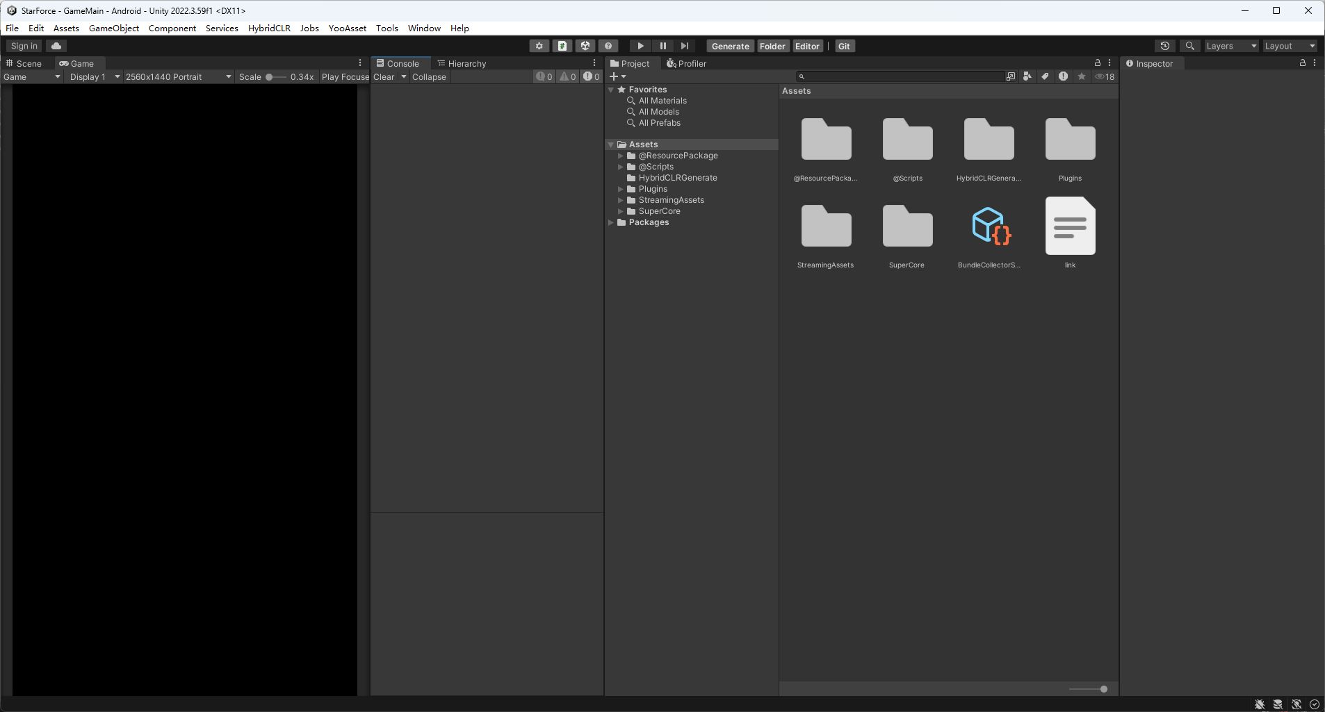Step forward one frame
Viewport: 1325px width, 712px height.
coord(685,46)
